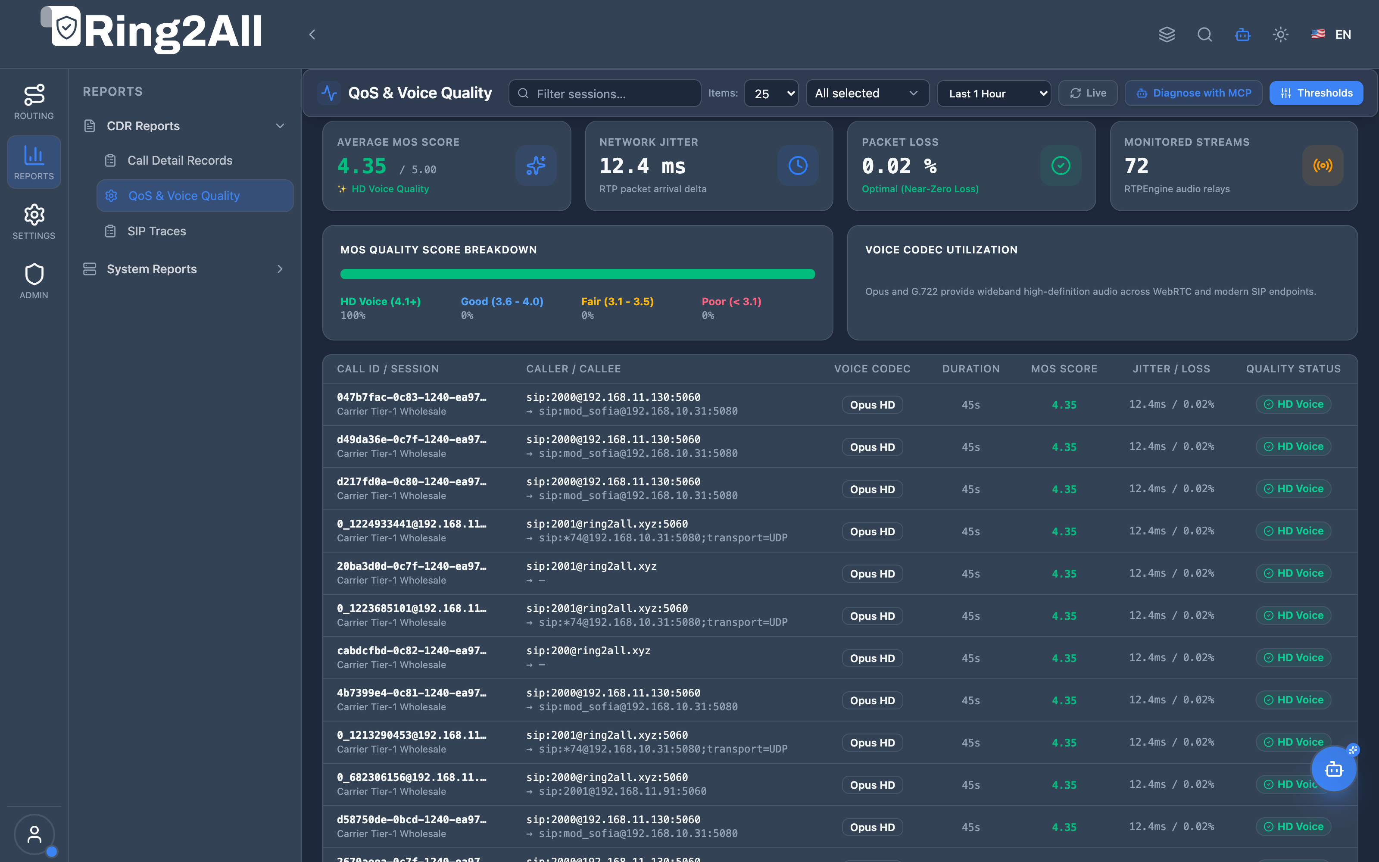Click callee sip:2001@192.168.11.91:5060
This screenshot has width=1379, height=862.
click(622, 791)
